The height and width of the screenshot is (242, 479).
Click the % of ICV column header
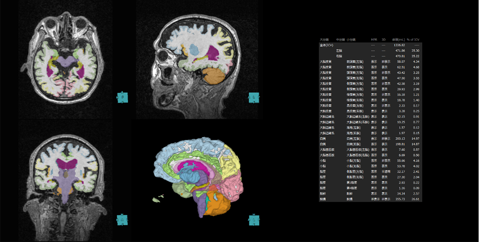pos(413,40)
